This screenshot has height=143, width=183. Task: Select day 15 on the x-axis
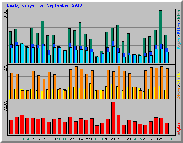86,139
